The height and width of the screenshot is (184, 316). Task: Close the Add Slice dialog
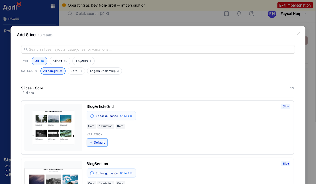298,34
